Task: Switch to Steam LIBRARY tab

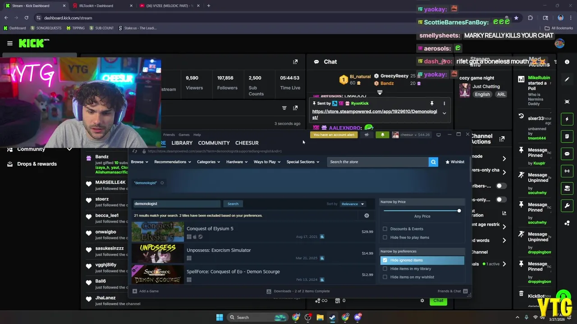Action: (x=182, y=143)
